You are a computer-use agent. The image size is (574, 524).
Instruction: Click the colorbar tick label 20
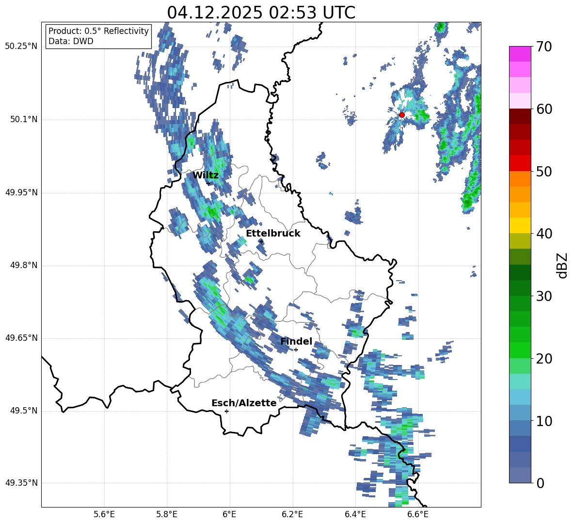click(544, 359)
